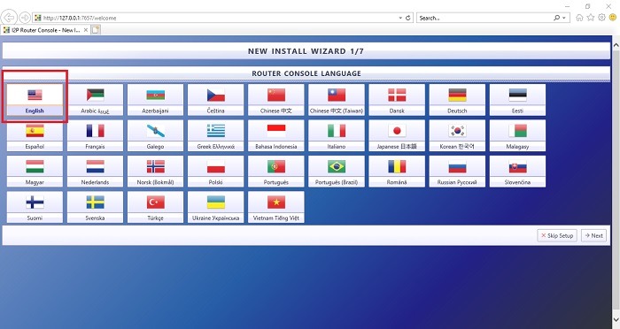Screen dimensions: 620x329
Task: Choose the Arabic language tile
Action: [x=96, y=100]
